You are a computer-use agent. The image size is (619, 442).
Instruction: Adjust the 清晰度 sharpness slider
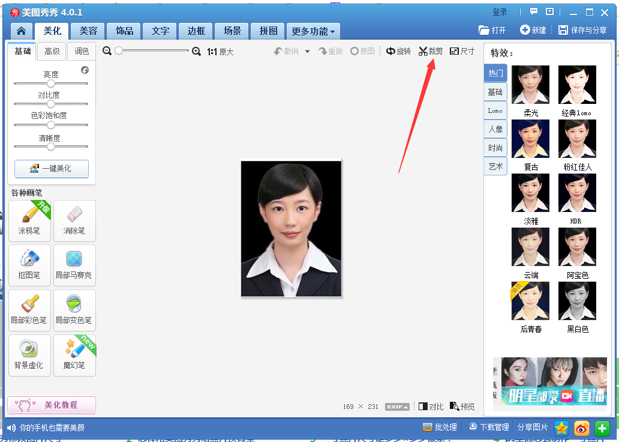click(51, 147)
